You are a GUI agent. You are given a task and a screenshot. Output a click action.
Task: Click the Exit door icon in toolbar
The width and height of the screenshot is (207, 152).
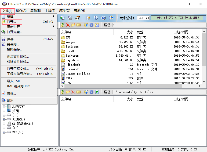point(111,18)
